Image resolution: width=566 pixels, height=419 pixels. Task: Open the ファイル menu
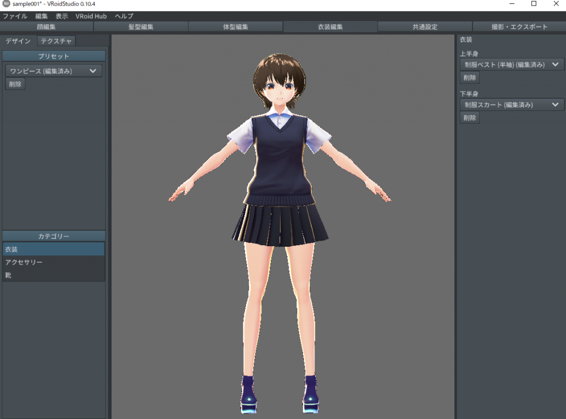(15, 17)
